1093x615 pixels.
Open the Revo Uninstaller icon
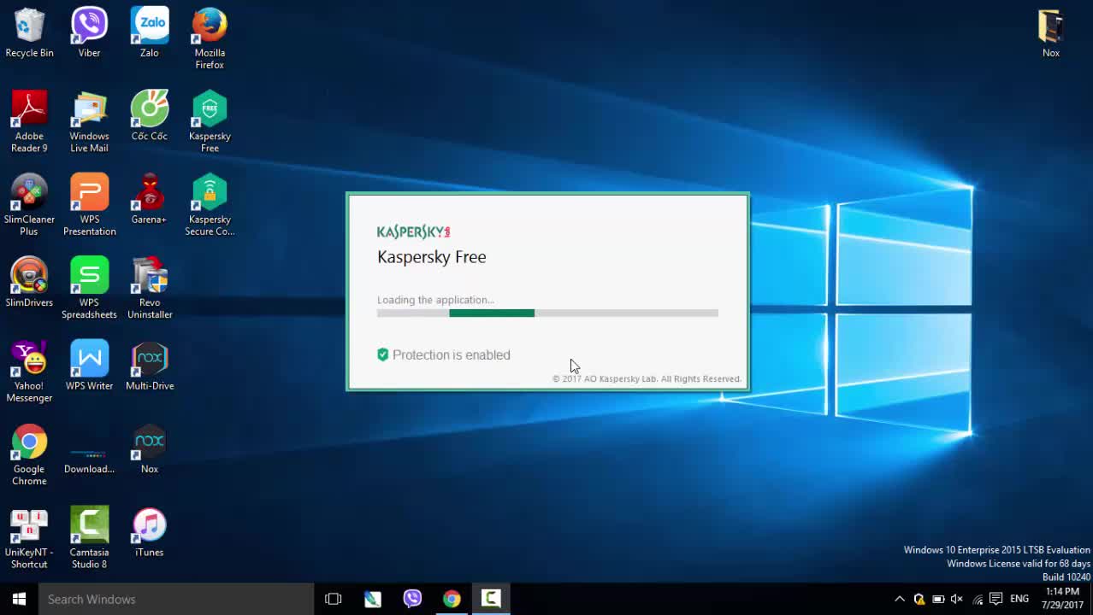pyautogui.click(x=150, y=289)
